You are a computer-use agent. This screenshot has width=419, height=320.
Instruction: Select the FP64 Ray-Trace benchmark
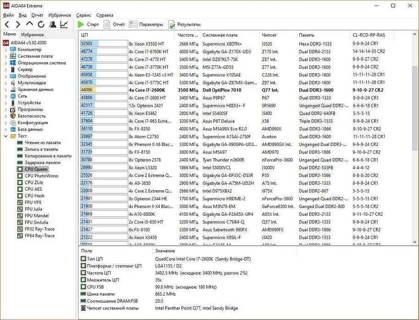click(39, 235)
